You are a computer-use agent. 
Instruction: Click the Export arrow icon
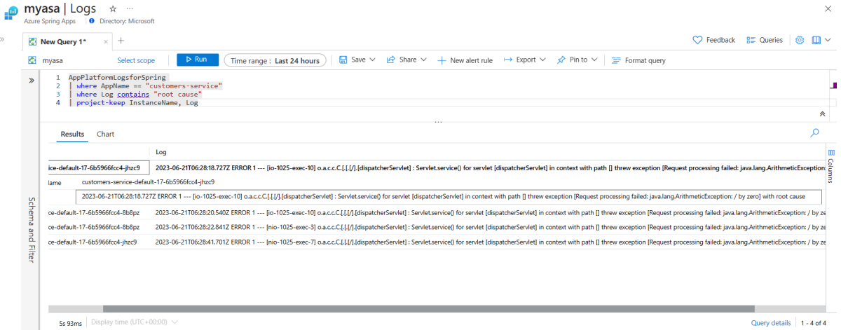tap(508, 60)
